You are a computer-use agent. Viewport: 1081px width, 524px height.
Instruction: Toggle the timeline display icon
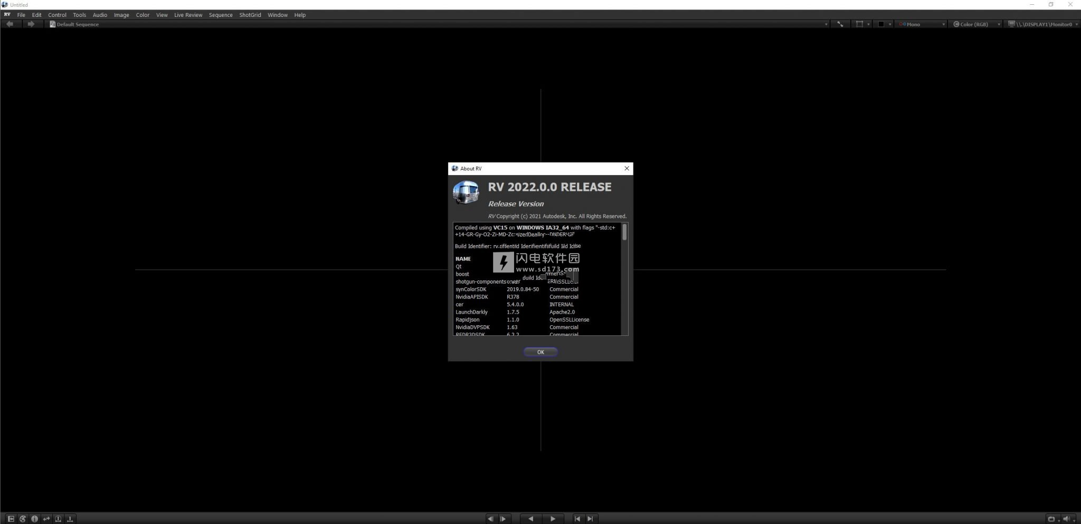pos(70,519)
